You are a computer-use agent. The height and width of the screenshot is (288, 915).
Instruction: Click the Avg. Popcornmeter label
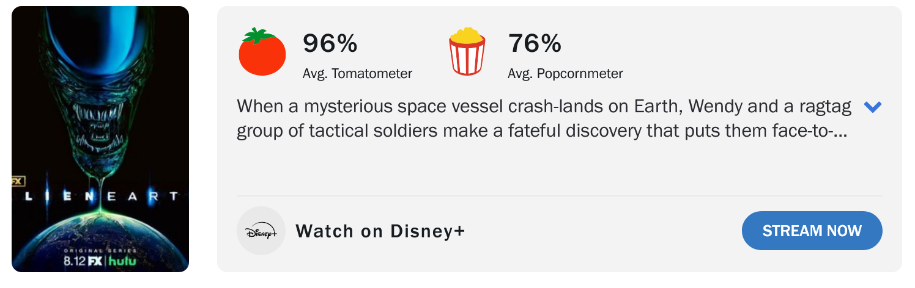[565, 74]
